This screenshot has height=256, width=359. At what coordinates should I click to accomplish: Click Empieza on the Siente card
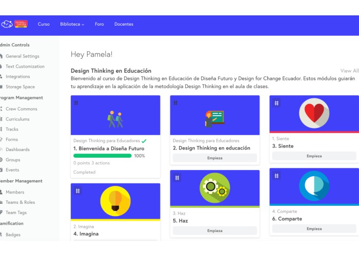(x=314, y=156)
